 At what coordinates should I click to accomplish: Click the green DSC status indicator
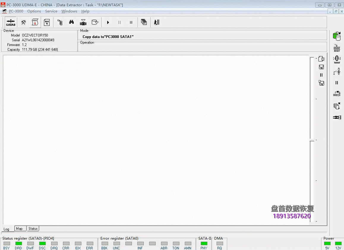tap(42, 243)
